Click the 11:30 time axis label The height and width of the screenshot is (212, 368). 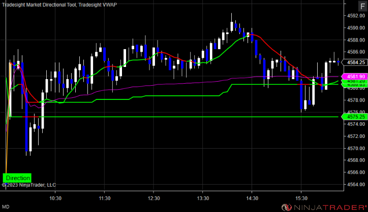coord(104,198)
